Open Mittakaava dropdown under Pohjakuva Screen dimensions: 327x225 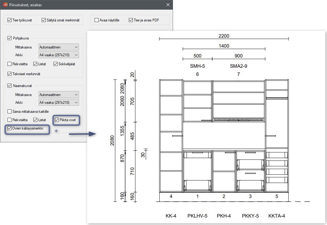[x=58, y=47]
